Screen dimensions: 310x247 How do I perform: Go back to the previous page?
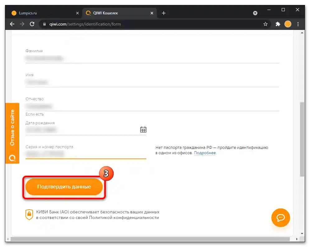(x=12, y=24)
